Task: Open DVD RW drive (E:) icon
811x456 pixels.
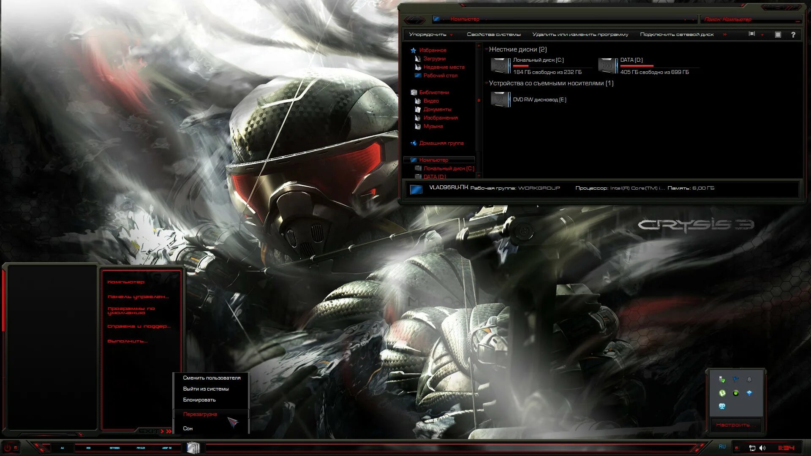Action: [x=501, y=100]
